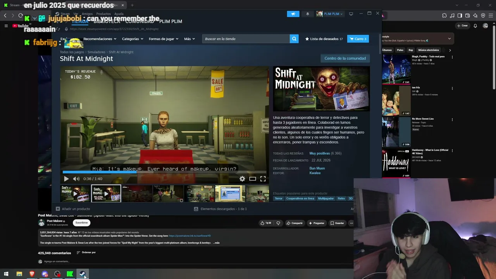The width and height of the screenshot is (496, 279).
Task: Open the Amigos menu in Steam
Action: coord(87,14)
